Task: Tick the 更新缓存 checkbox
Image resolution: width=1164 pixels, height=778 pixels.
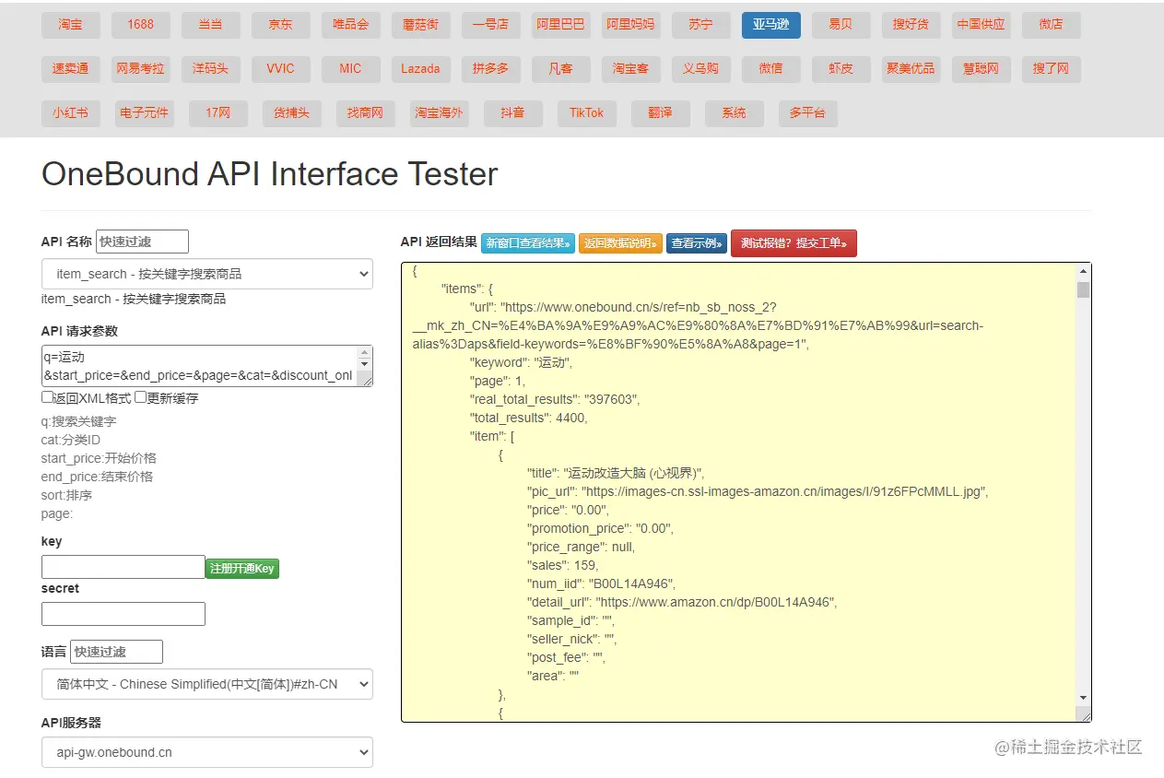Action: pyautogui.click(x=140, y=397)
